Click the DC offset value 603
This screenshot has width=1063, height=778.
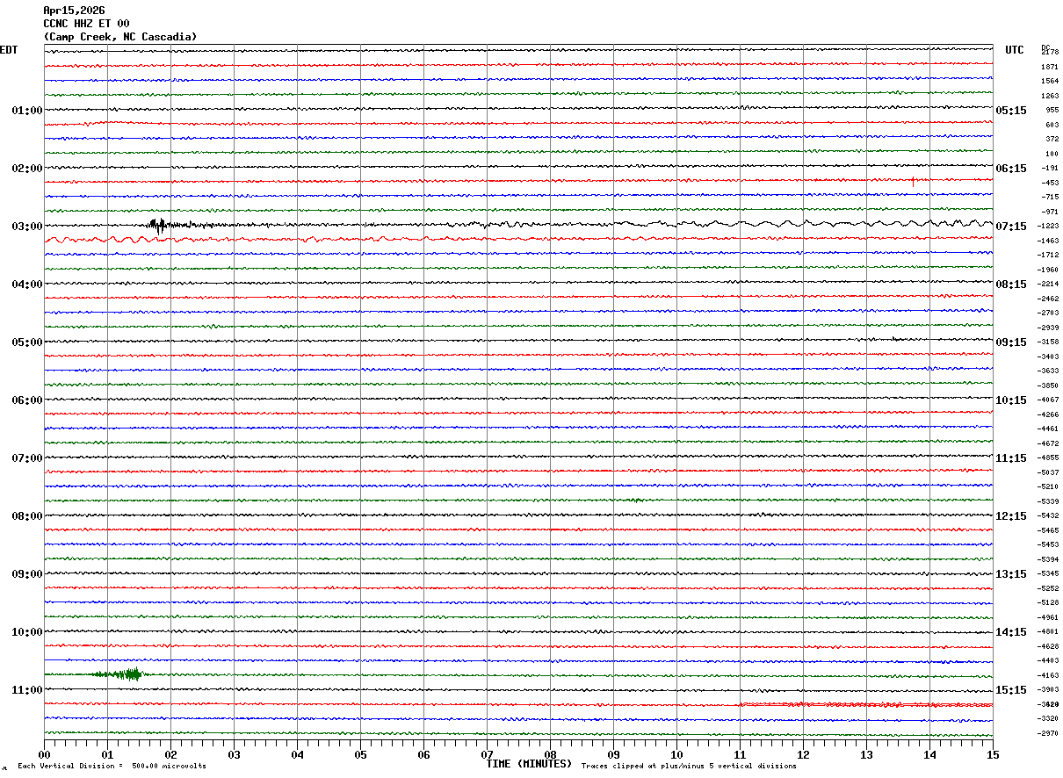[x=1051, y=125]
